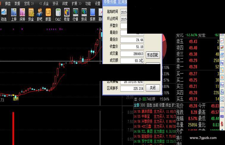Open the 点金 menu
Screen dimensions: 225x145
click(46, 4)
